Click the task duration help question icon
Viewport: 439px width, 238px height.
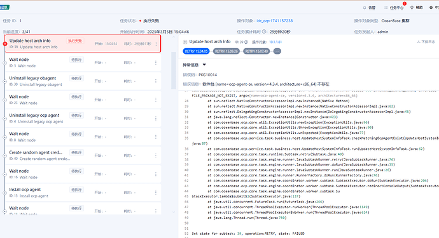264,32
